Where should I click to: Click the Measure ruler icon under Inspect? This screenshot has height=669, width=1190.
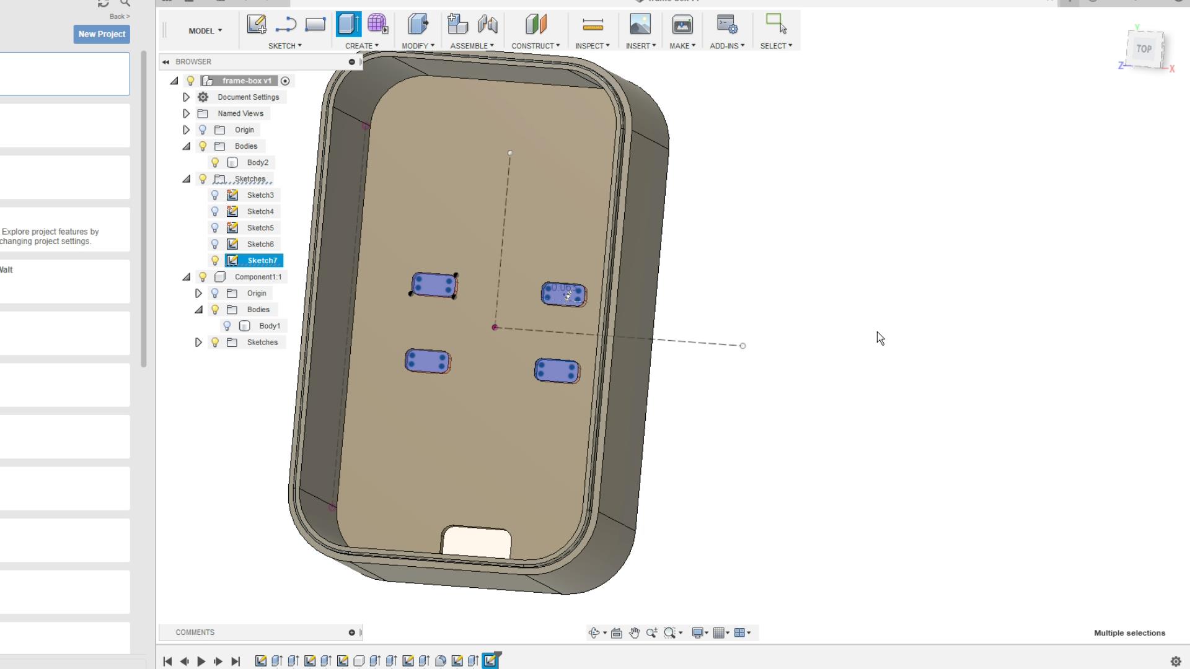point(593,25)
